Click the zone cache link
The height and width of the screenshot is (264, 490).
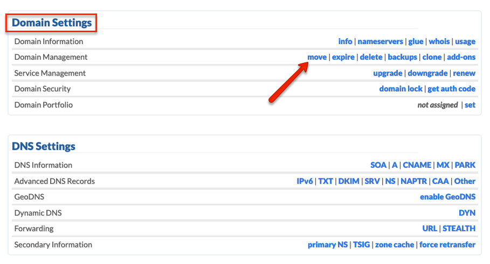click(x=395, y=245)
